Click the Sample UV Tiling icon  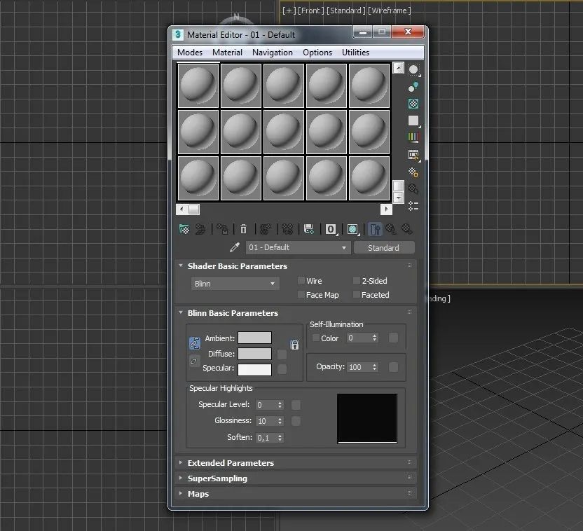(x=413, y=120)
